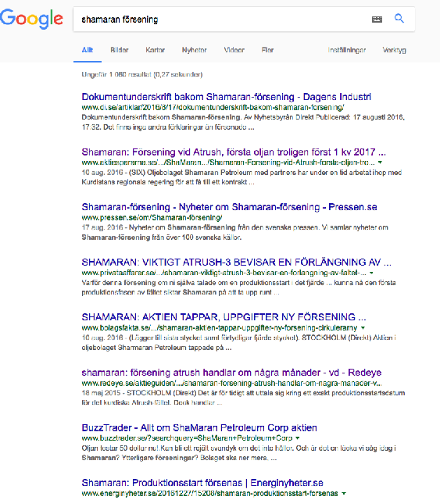
Task: Click the www.privataaffarer.se URL text
Action: click(224, 273)
